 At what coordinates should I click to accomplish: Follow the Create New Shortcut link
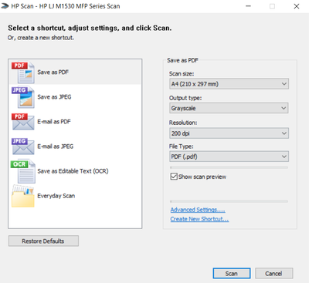click(199, 219)
